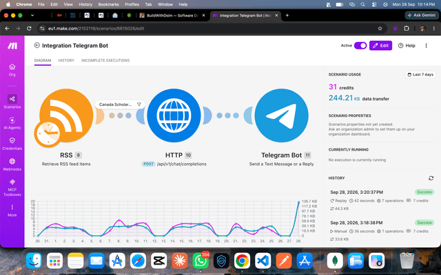Click the address bar URL
Image resolution: width=441 pixels, height=275 pixels.
[x=96, y=28]
